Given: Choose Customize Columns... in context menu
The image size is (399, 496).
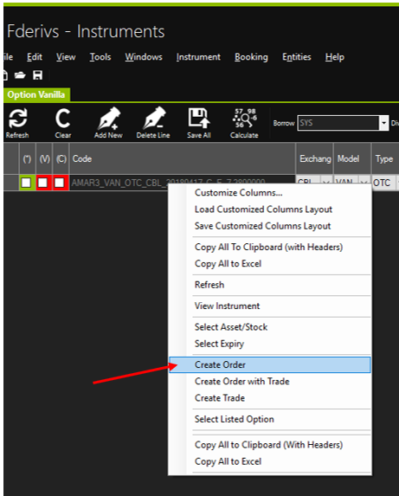Looking at the screenshot, I should pyautogui.click(x=238, y=193).
